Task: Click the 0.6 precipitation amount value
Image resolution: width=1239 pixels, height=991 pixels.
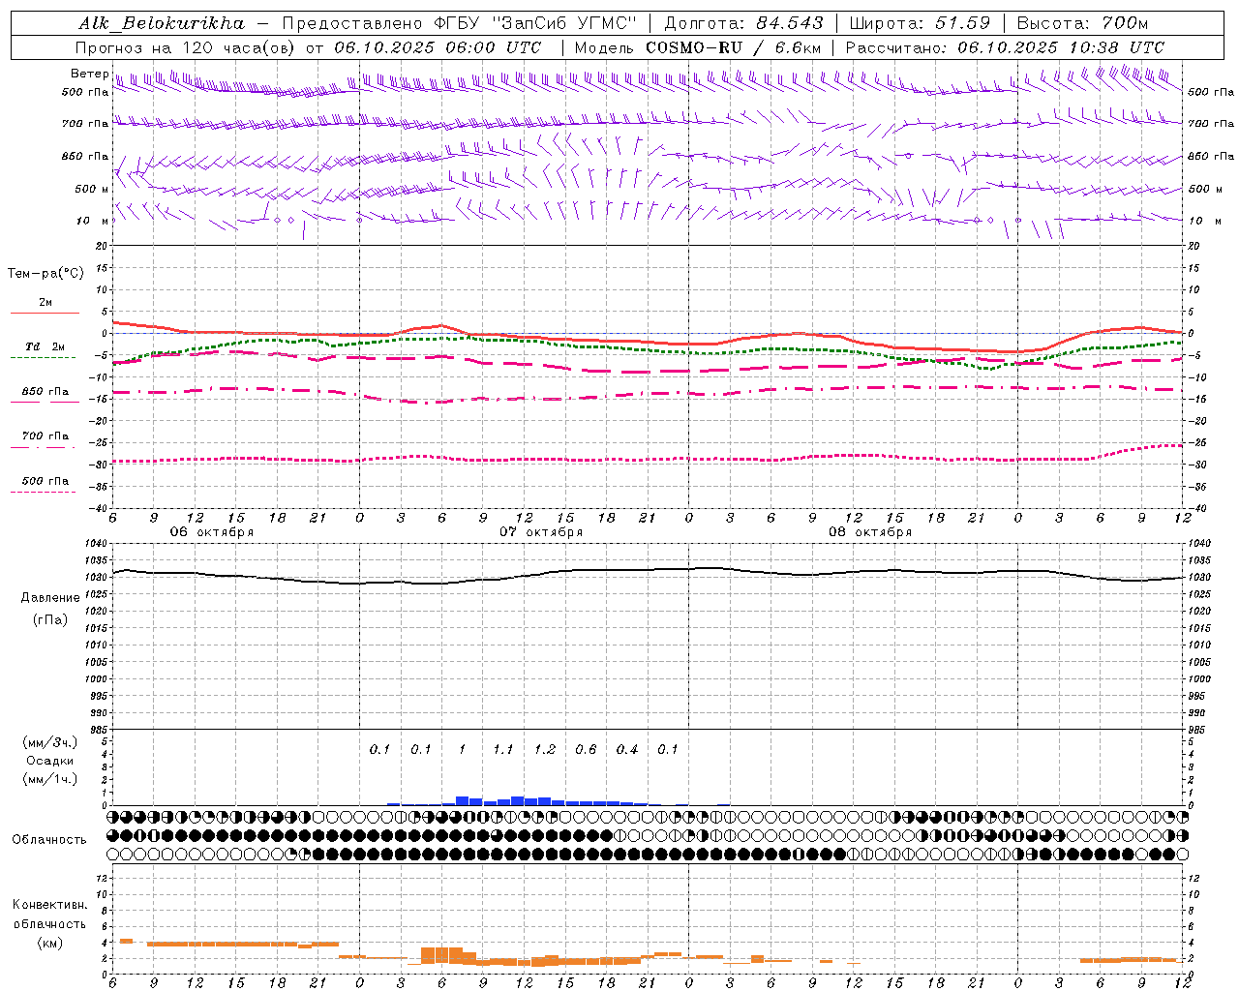Action: click(x=586, y=750)
